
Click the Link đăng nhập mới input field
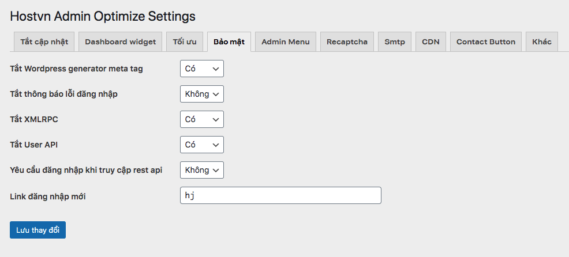(280, 195)
